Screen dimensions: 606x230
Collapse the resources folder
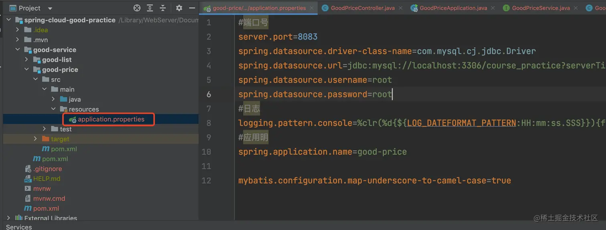pyautogui.click(x=53, y=109)
